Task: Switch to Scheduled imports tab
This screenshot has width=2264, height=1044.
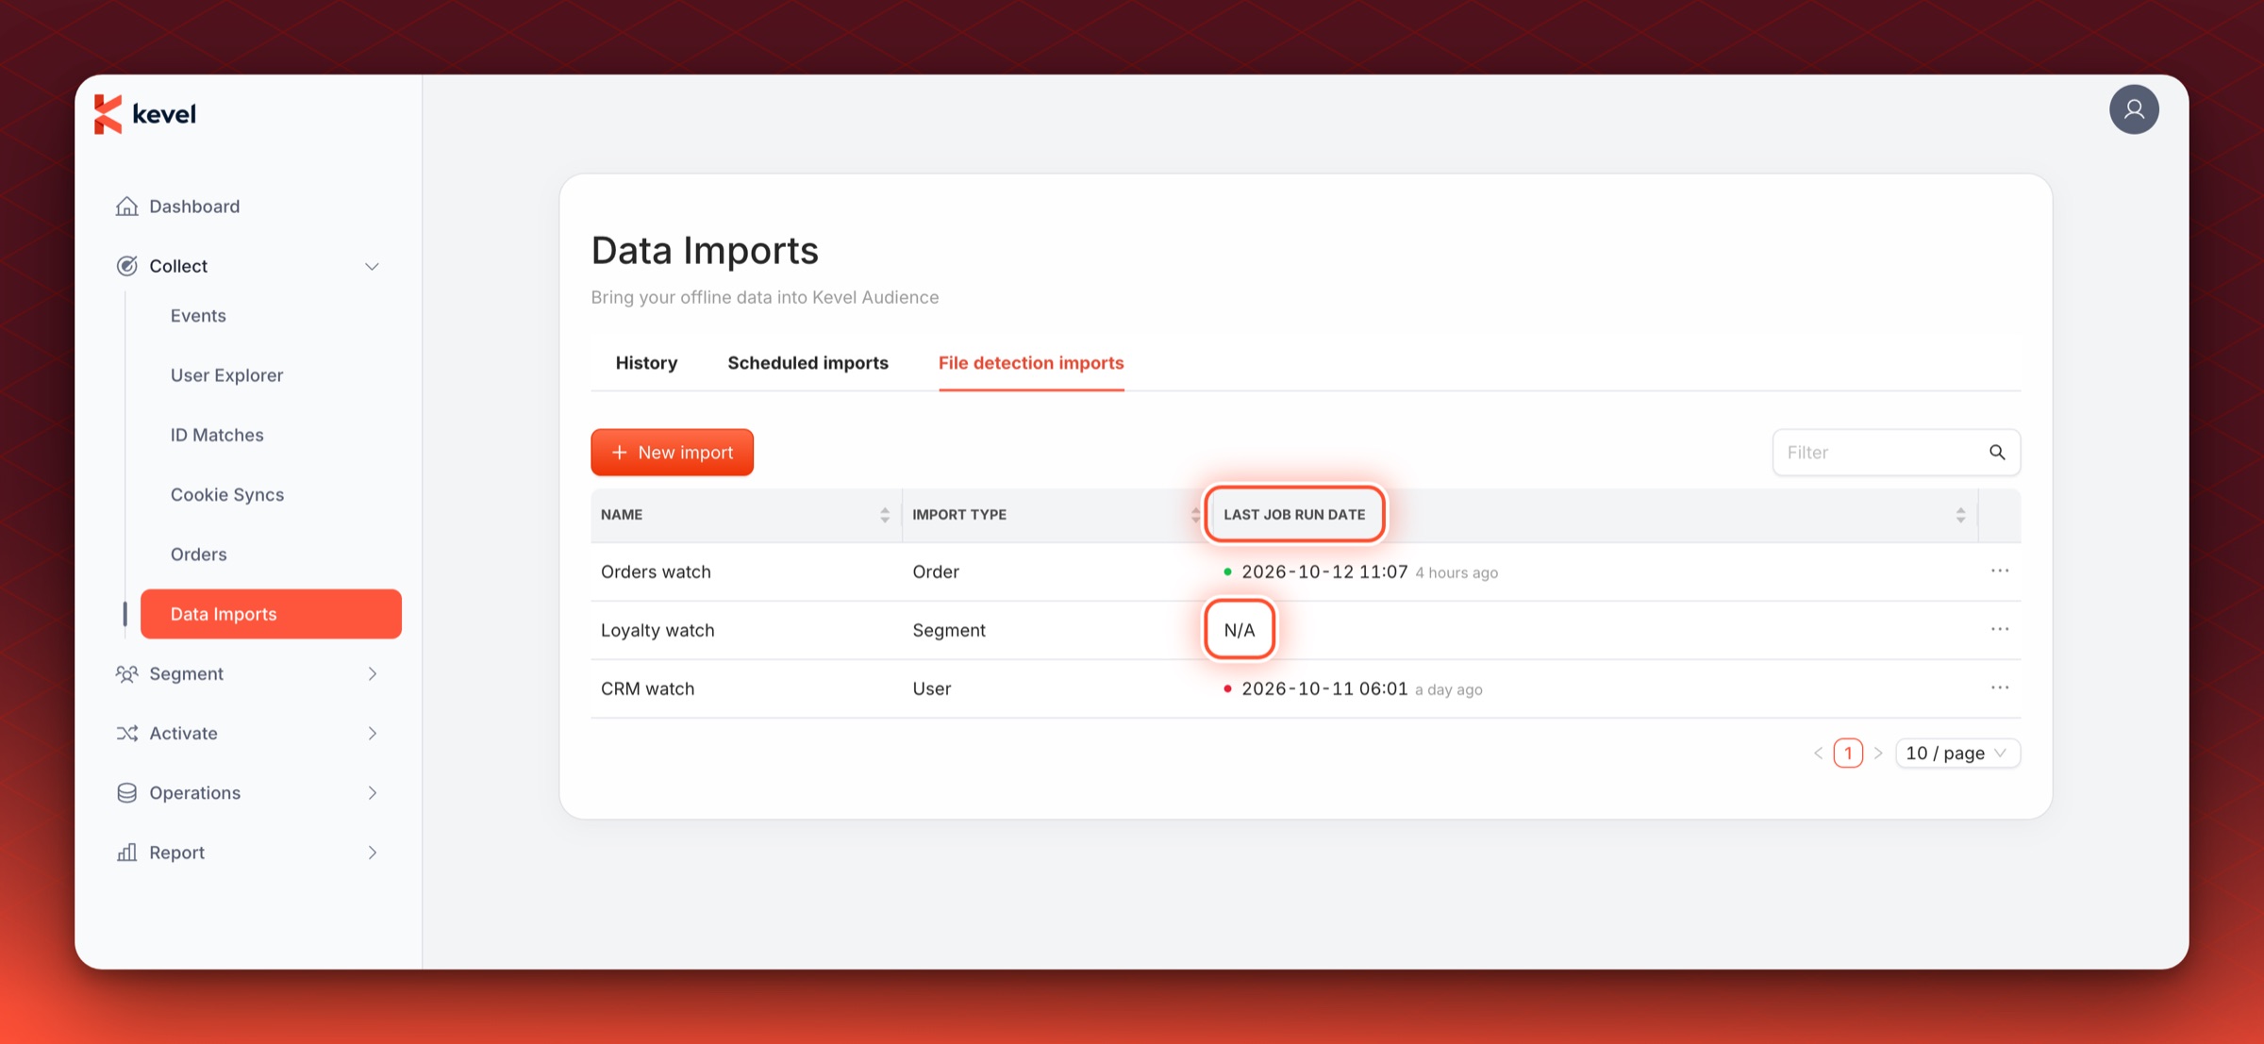Action: tap(807, 363)
